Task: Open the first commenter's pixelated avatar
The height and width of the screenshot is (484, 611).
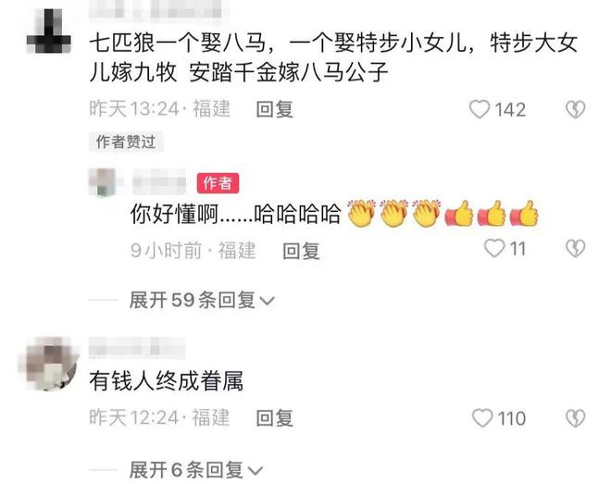Action: pyautogui.click(x=49, y=32)
